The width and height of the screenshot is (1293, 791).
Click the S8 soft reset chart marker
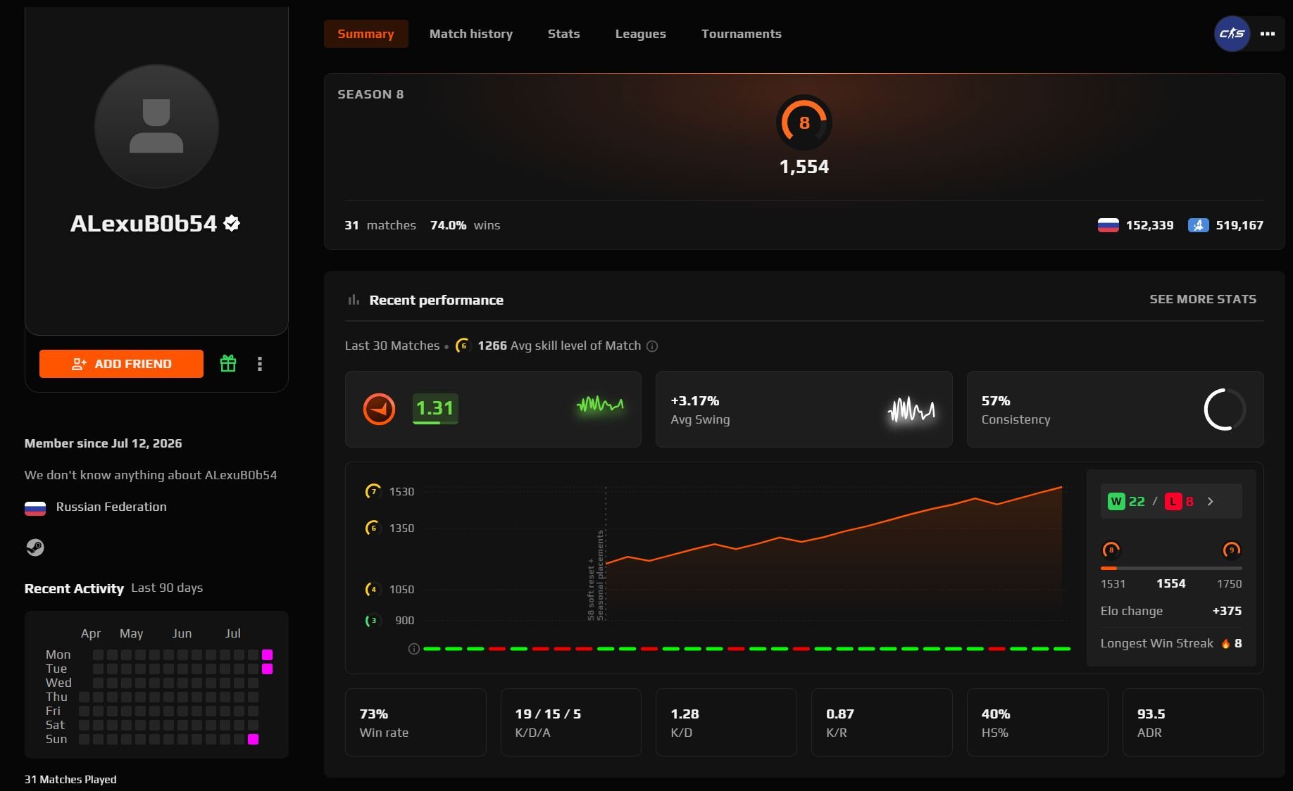coord(596,576)
